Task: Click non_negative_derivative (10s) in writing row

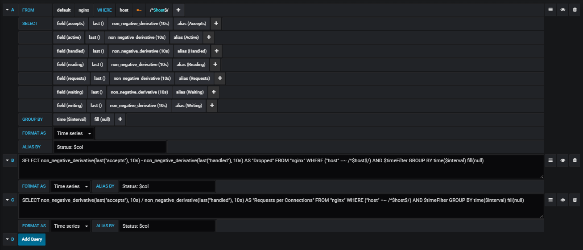Action: [x=139, y=106]
